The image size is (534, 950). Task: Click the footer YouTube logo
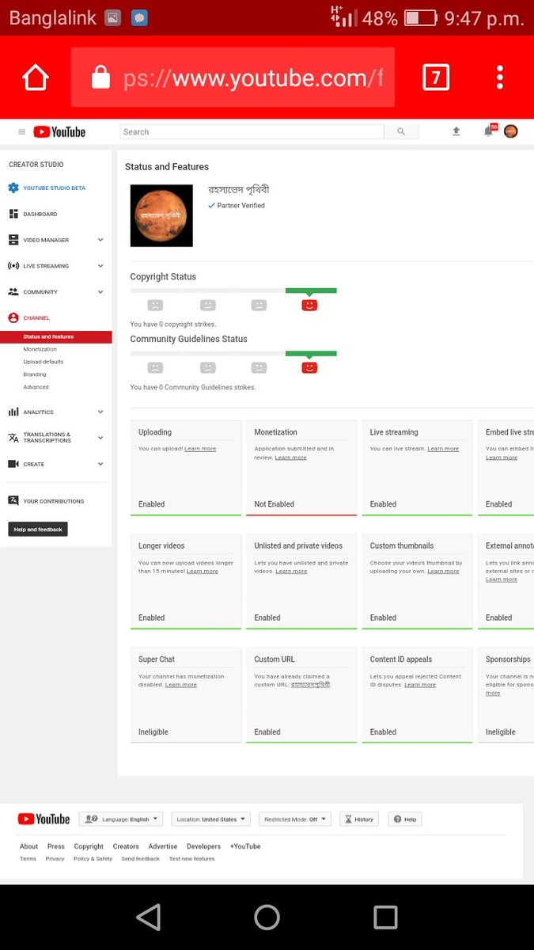pos(44,819)
